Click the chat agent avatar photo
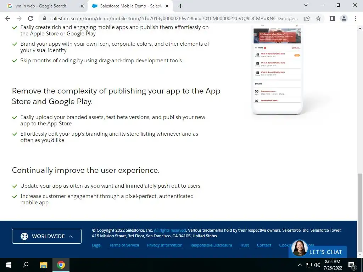363x272 pixels. 299,248
